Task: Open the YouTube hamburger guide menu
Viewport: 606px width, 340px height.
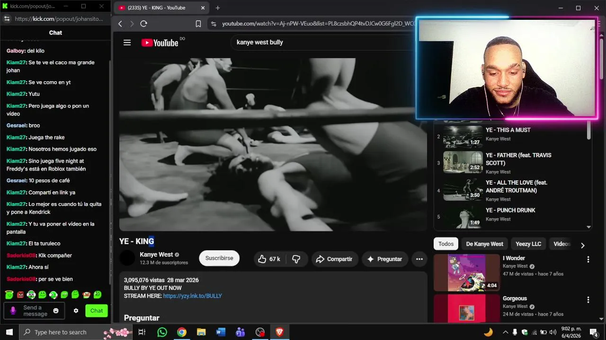Action: pos(127,42)
